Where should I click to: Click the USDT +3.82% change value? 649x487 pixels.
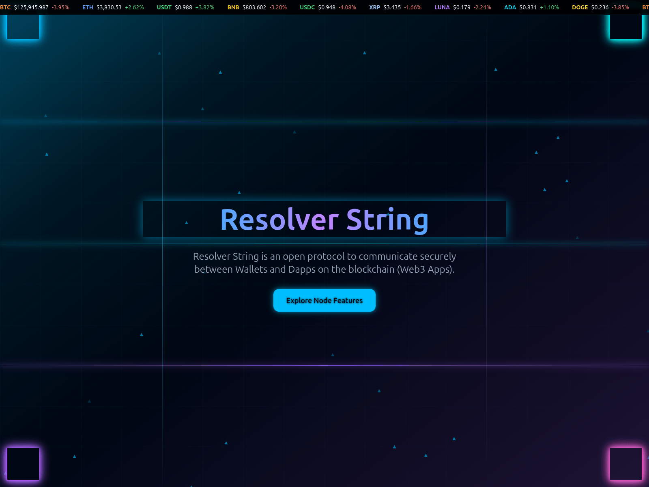(x=205, y=7)
